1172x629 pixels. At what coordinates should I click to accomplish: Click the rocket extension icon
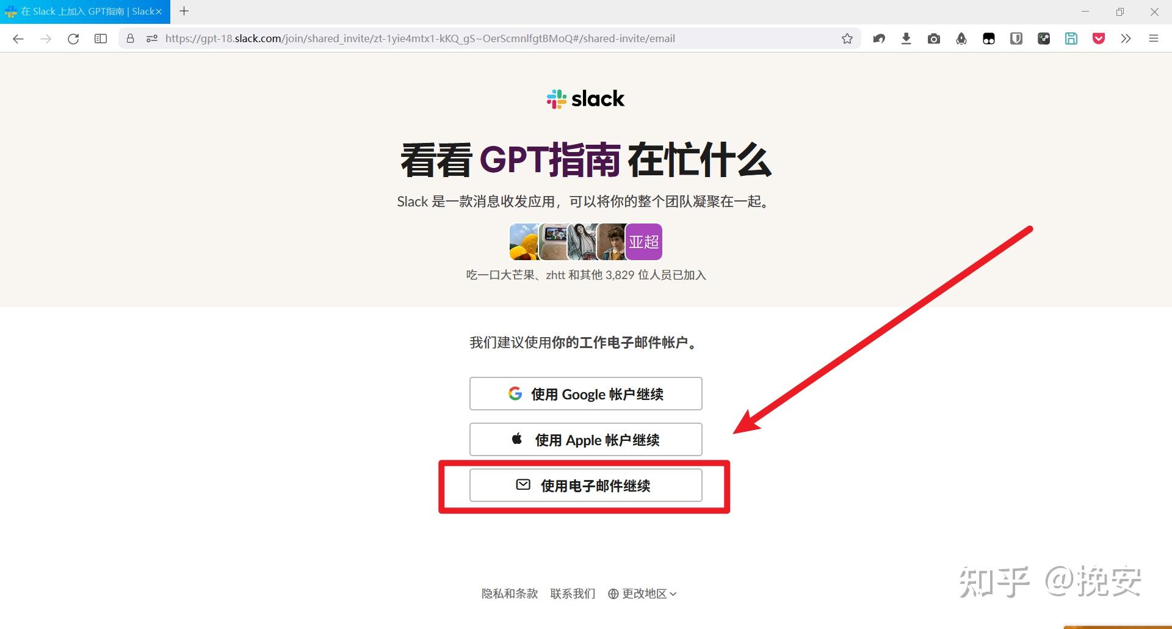pyautogui.click(x=961, y=38)
